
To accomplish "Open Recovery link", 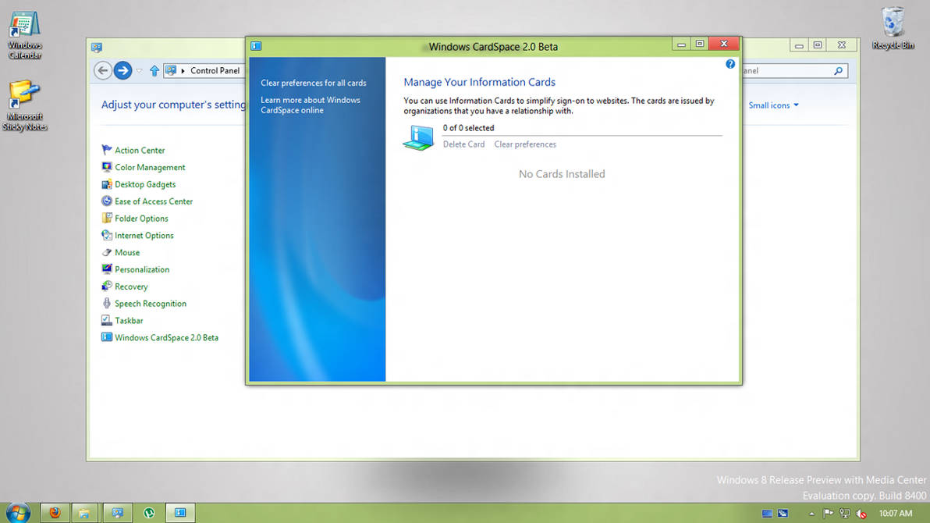I will click(131, 286).
